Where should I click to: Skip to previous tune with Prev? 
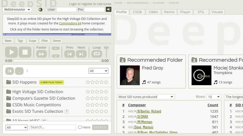(70, 54)
